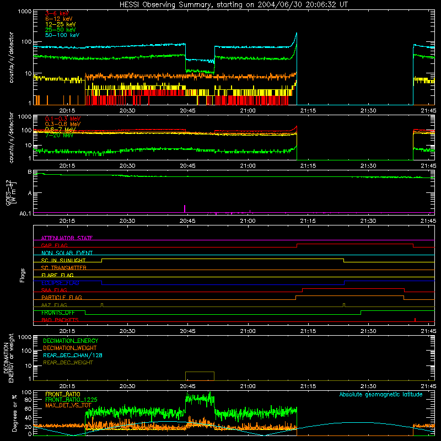Click the olive AAZ_FLAG label
This screenshot has width=441, height=441.
[x=54, y=305]
